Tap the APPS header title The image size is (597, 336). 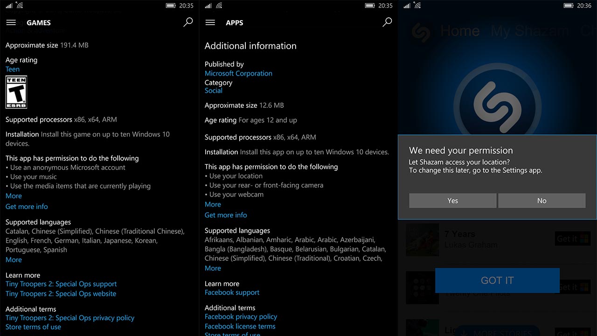235,23
